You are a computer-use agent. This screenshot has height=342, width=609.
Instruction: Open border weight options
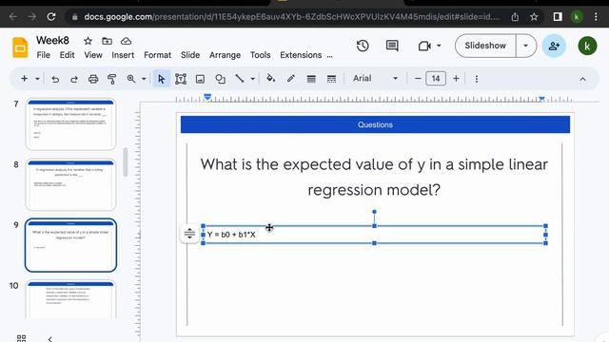click(311, 79)
